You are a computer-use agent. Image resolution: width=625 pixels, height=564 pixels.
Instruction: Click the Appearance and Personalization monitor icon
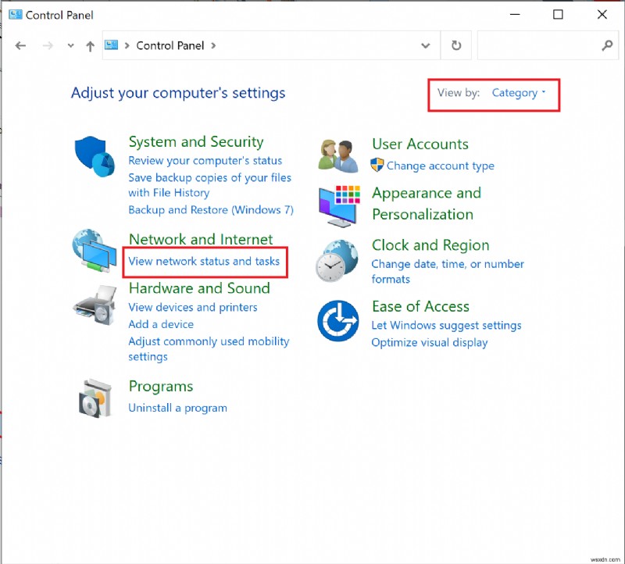339,206
